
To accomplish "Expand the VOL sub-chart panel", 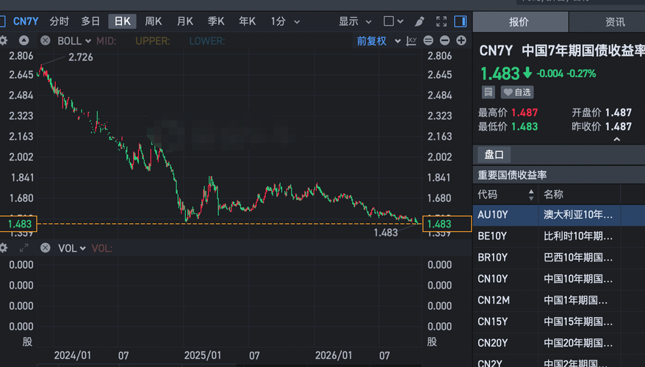I will click(x=24, y=248).
